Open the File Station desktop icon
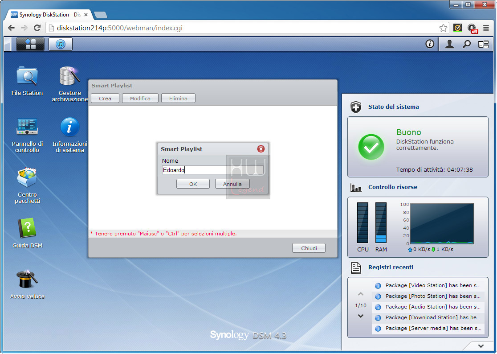497x354 pixels. click(x=27, y=76)
